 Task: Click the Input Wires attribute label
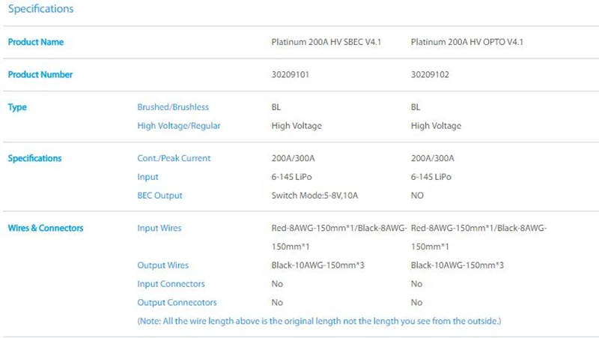click(159, 229)
